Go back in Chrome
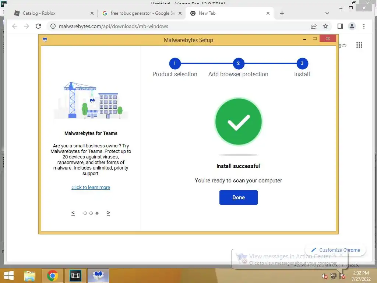The width and height of the screenshot is (377, 283). click(15, 26)
